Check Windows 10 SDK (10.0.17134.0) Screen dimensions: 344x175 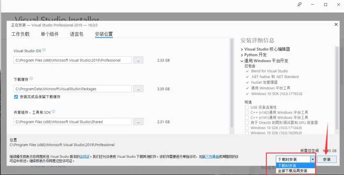pyautogui.click(x=247, y=128)
